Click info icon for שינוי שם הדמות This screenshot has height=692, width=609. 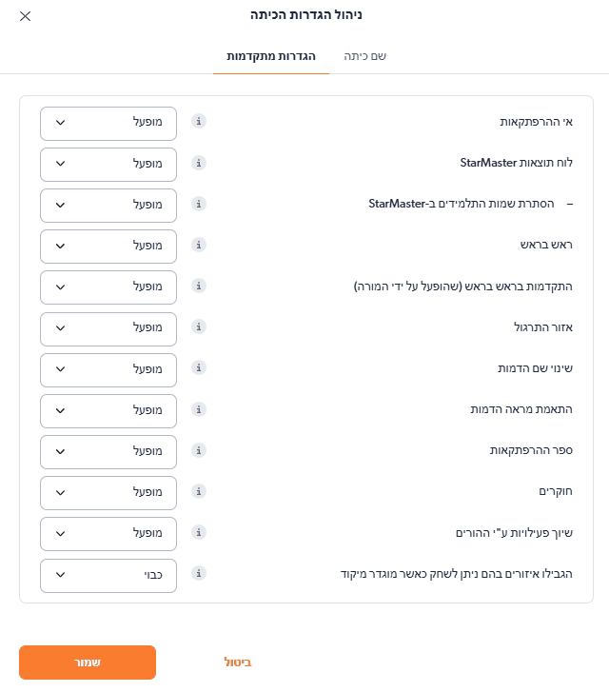point(199,367)
